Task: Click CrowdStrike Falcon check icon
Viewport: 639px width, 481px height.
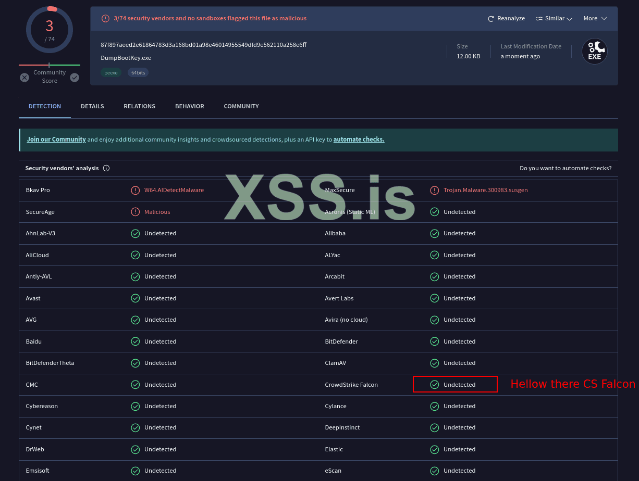Action: tap(435, 385)
